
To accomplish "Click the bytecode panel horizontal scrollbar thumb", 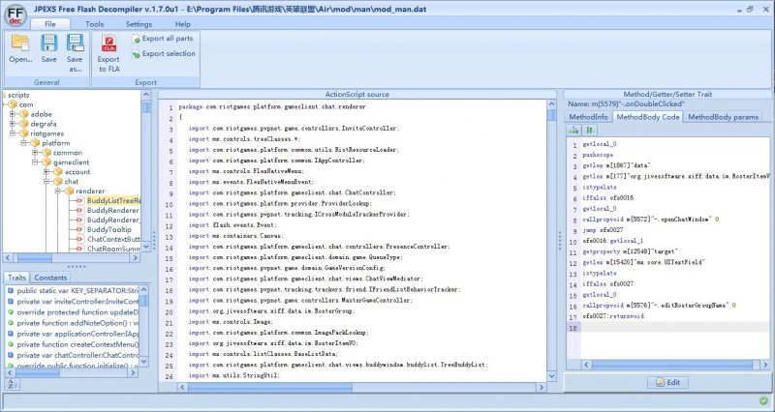I will click(672, 365).
